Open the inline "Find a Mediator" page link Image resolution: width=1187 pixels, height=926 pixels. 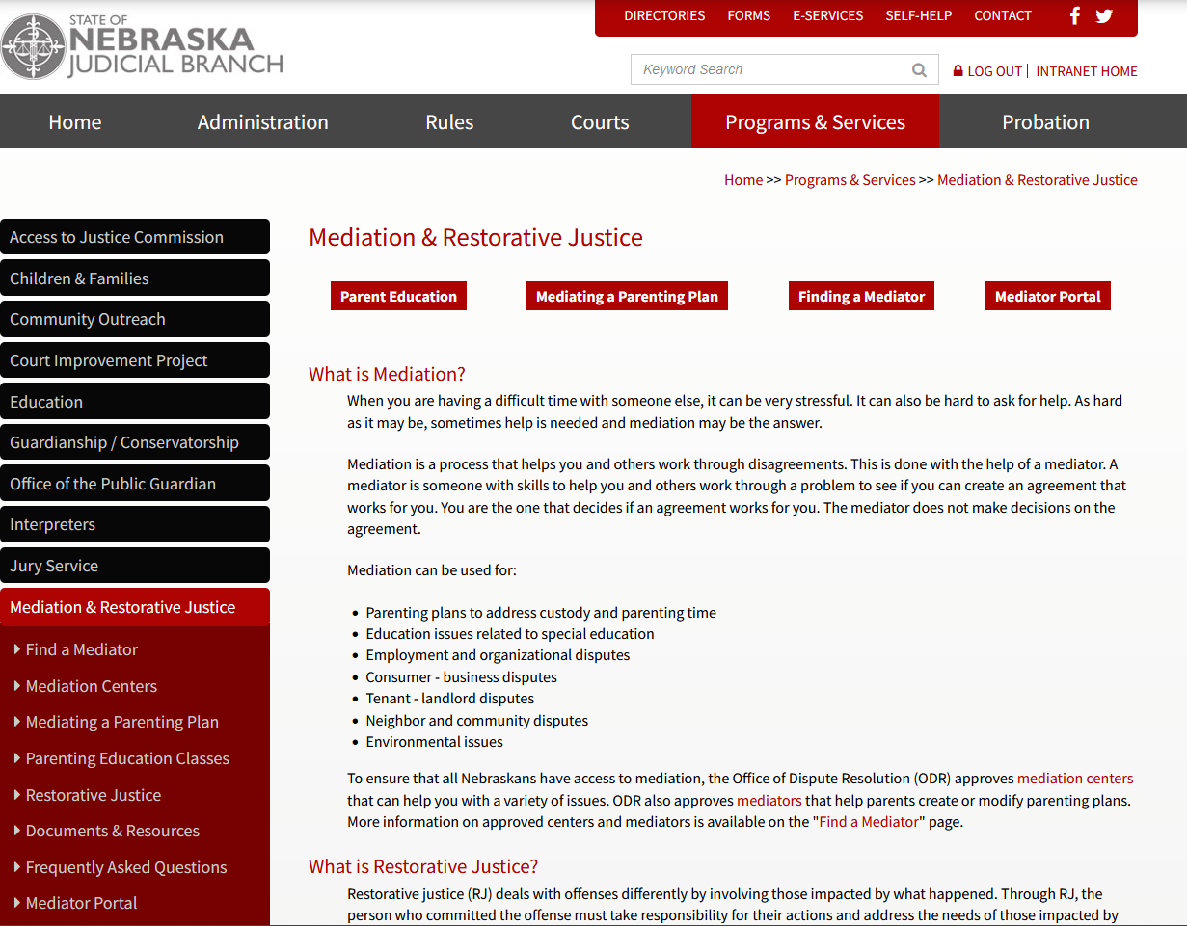pyautogui.click(x=869, y=822)
